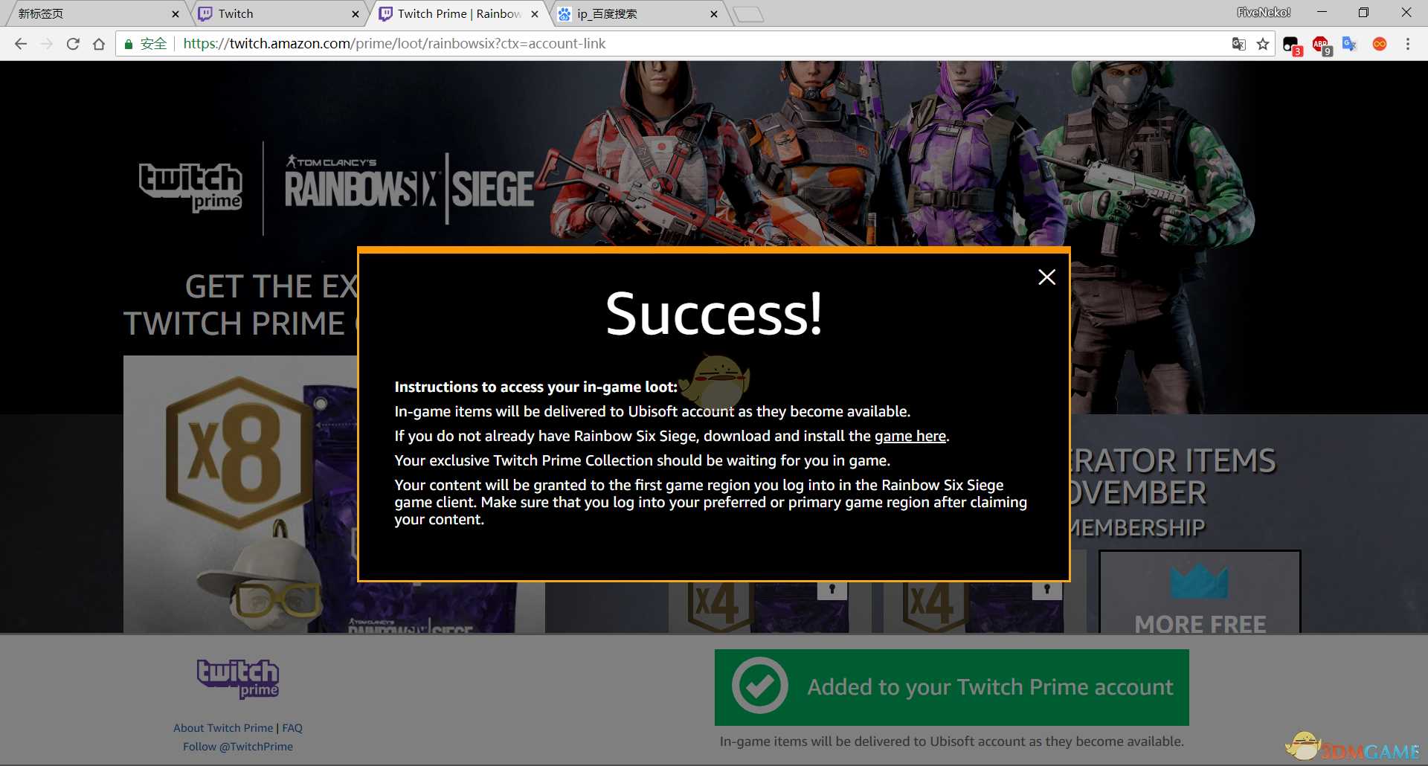Click the secure lock icon in address bar
This screenshot has height=766, width=1428.
click(129, 44)
